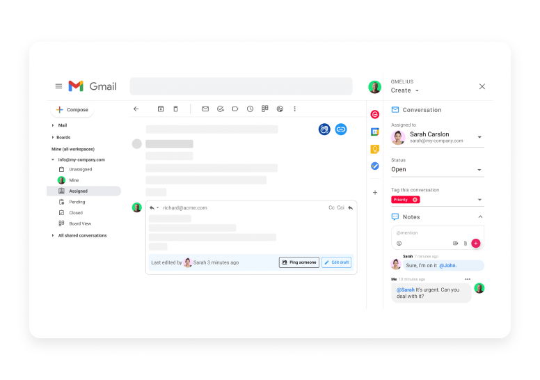
Task: Collapse the Notes section
Action: pos(479,217)
